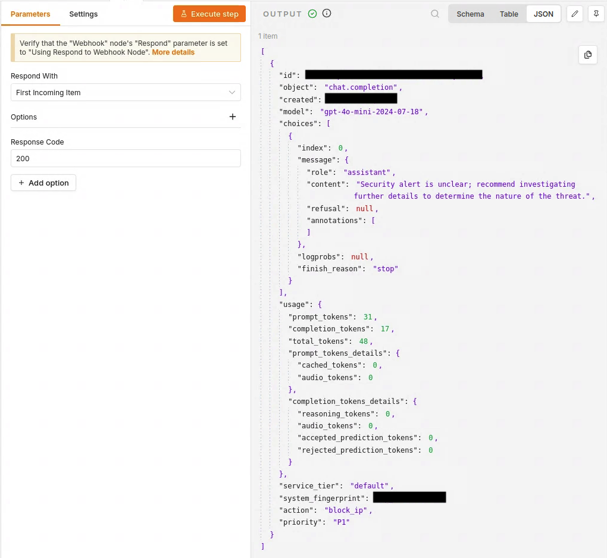Click the "1 item" count label
The image size is (607, 558).
point(268,36)
